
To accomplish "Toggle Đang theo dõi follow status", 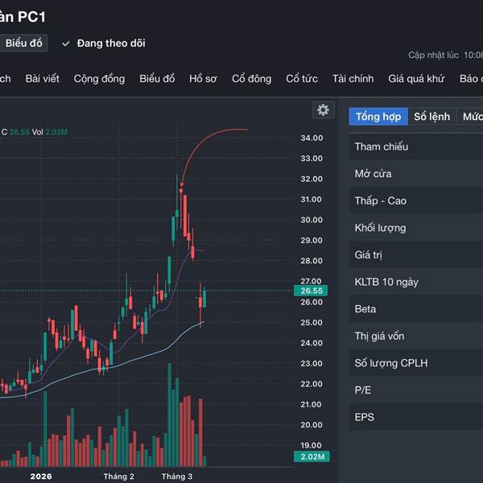I will coord(111,43).
